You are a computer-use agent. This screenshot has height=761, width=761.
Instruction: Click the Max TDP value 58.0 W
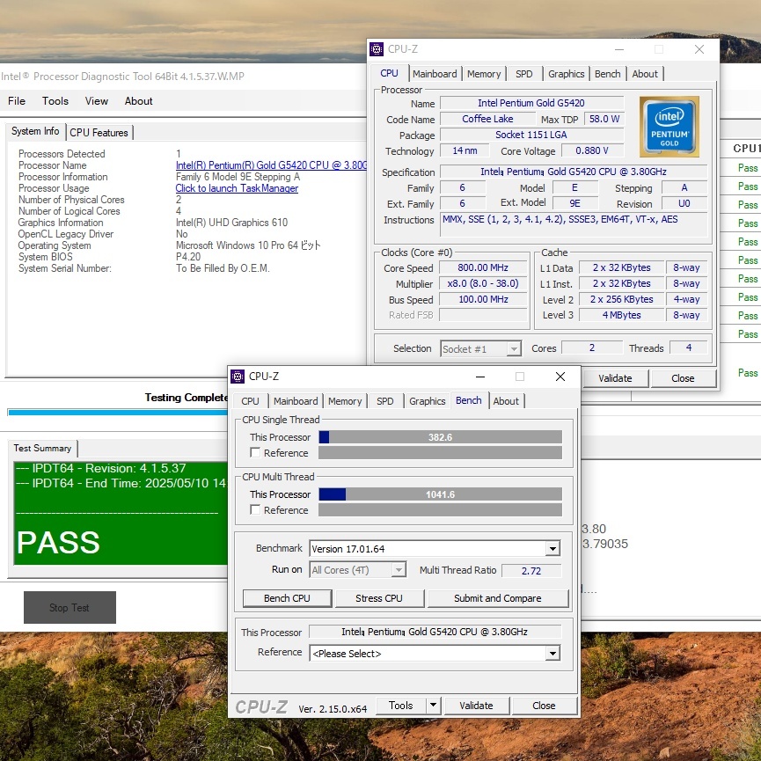point(604,119)
